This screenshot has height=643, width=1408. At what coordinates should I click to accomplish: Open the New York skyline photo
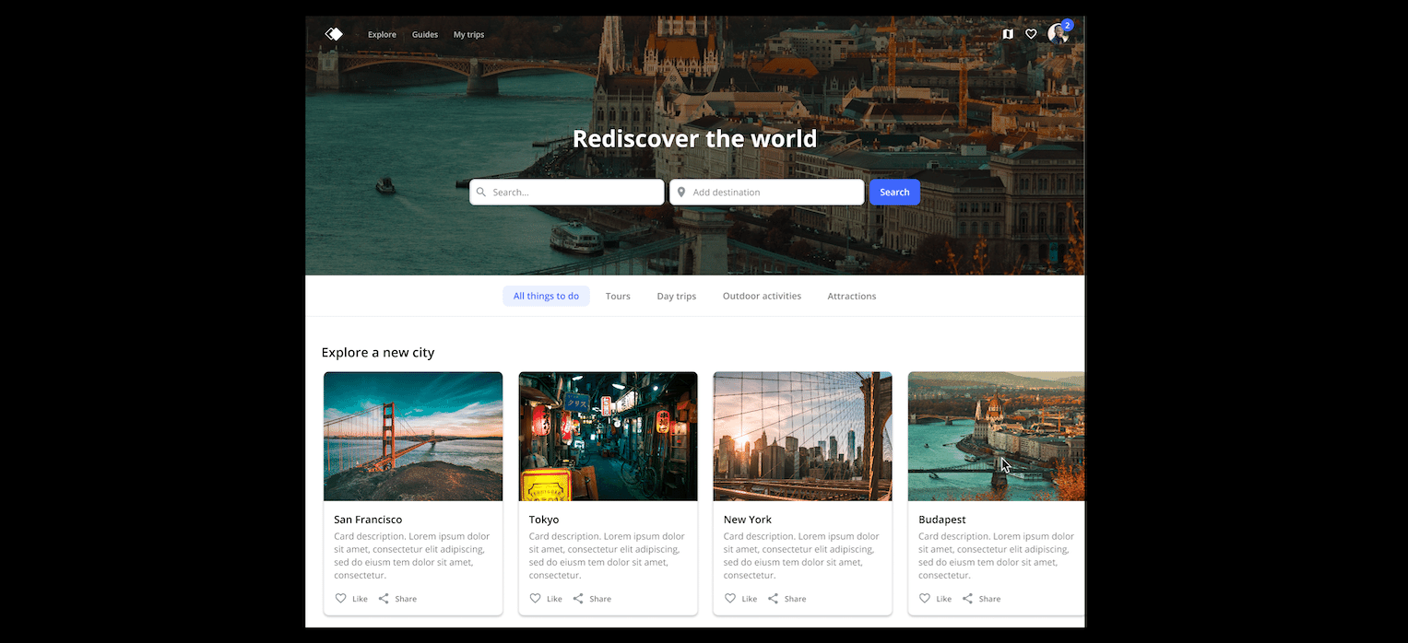coord(802,437)
